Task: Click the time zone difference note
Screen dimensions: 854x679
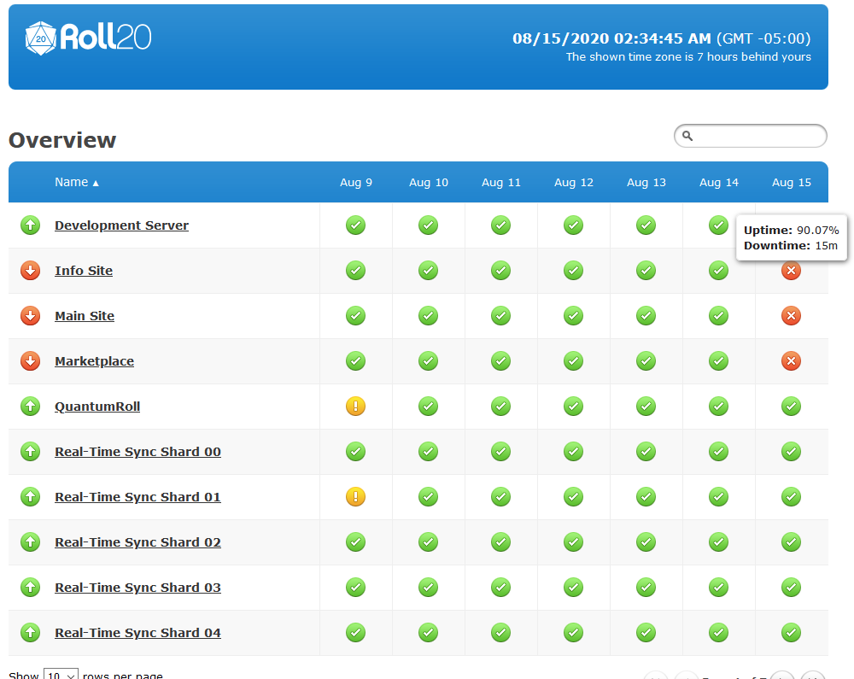Action: click(x=688, y=56)
